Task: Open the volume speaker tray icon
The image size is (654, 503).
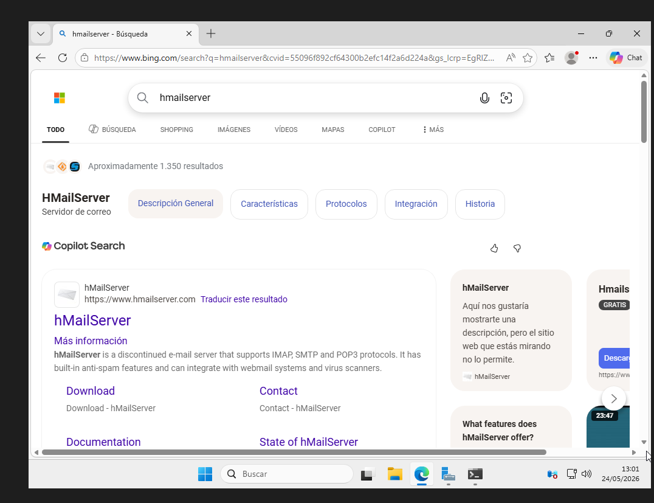Action: point(587,474)
